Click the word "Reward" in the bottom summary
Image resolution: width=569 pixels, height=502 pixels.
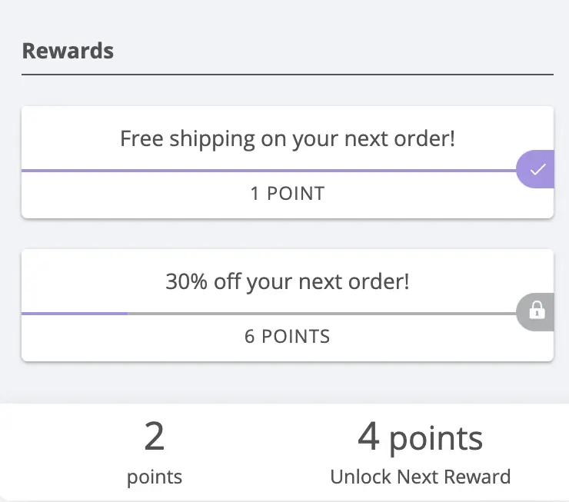(x=481, y=477)
